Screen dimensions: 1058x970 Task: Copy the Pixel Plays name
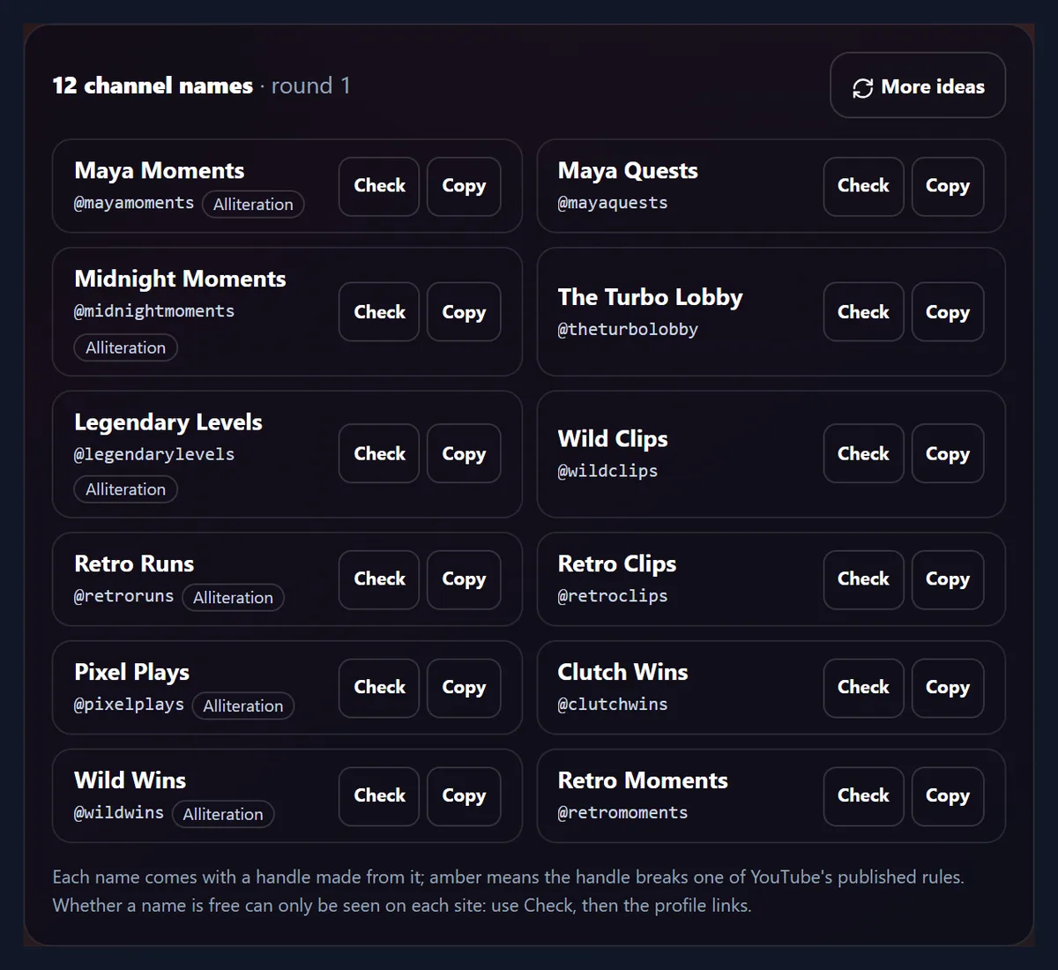point(464,688)
